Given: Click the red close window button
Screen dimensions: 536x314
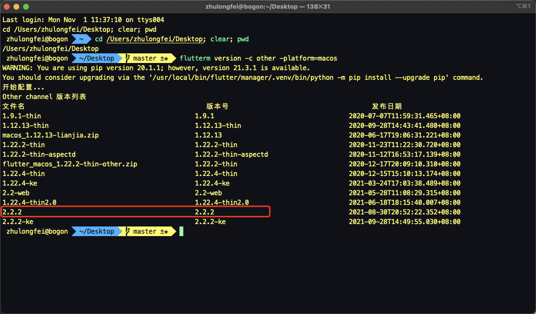Looking at the screenshot, I should pos(6,7).
